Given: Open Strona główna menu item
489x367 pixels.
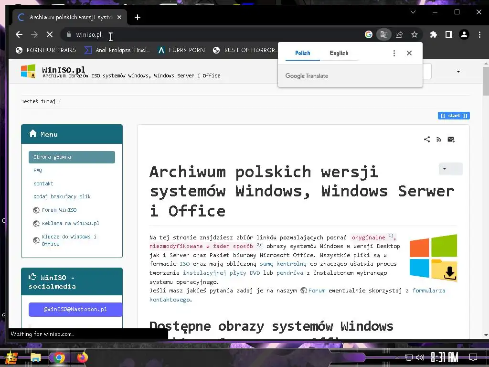Looking at the screenshot, I should point(72,157).
